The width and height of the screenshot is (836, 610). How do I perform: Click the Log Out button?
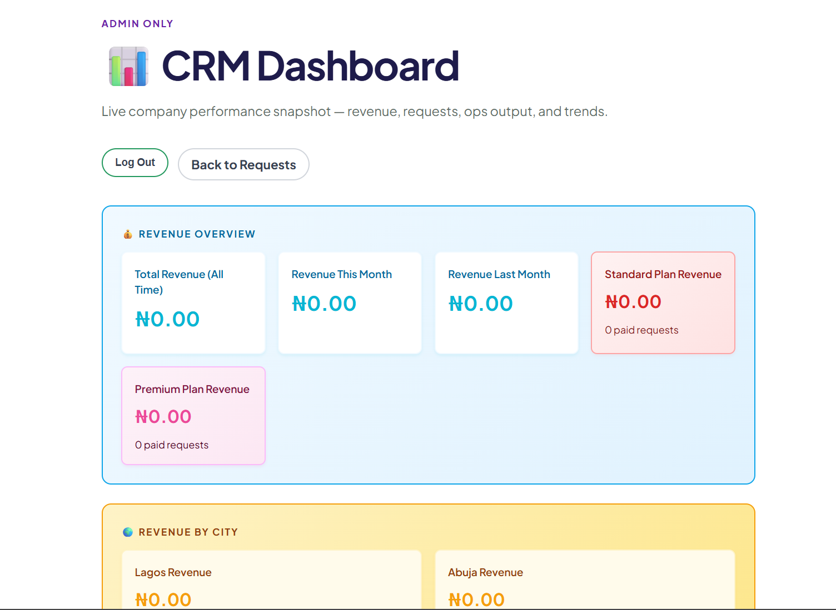pos(135,162)
